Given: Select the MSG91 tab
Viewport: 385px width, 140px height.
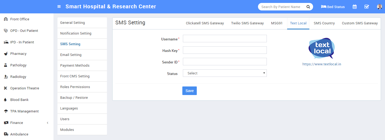Looking at the screenshot, I should click(277, 23).
